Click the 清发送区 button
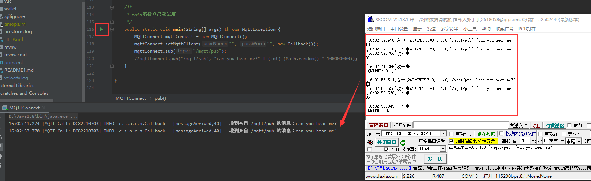Screen dimensions: 591x181 pyautogui.click(x=555, y=125)
